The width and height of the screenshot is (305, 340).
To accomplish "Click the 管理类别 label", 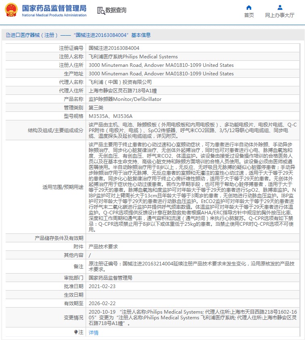I will [x=74, y=108].
